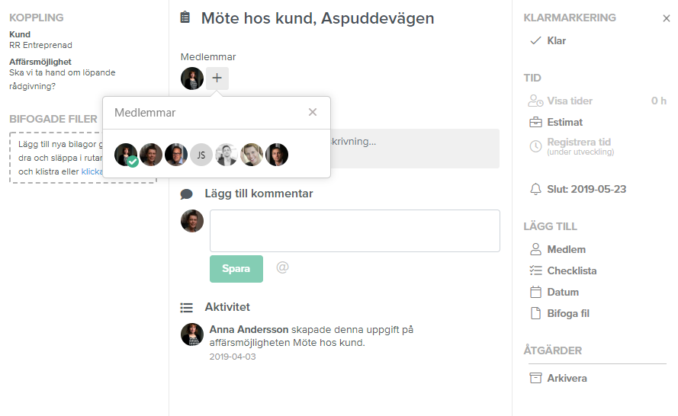Screen dimensions: 678x416
Task: Click into the comment text box
Action: [x=355, y=230]
